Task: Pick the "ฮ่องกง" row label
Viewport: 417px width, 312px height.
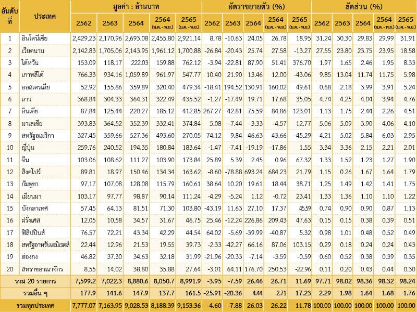Action: pos(29,256)
